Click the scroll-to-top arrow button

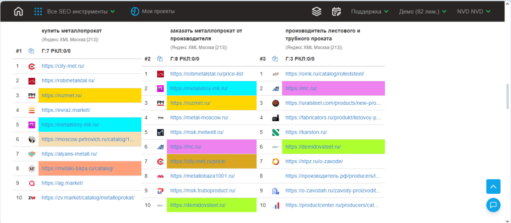coord(493,187)
